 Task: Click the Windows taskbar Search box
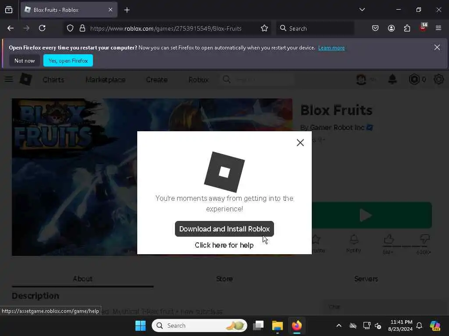[x=200, y=325]
